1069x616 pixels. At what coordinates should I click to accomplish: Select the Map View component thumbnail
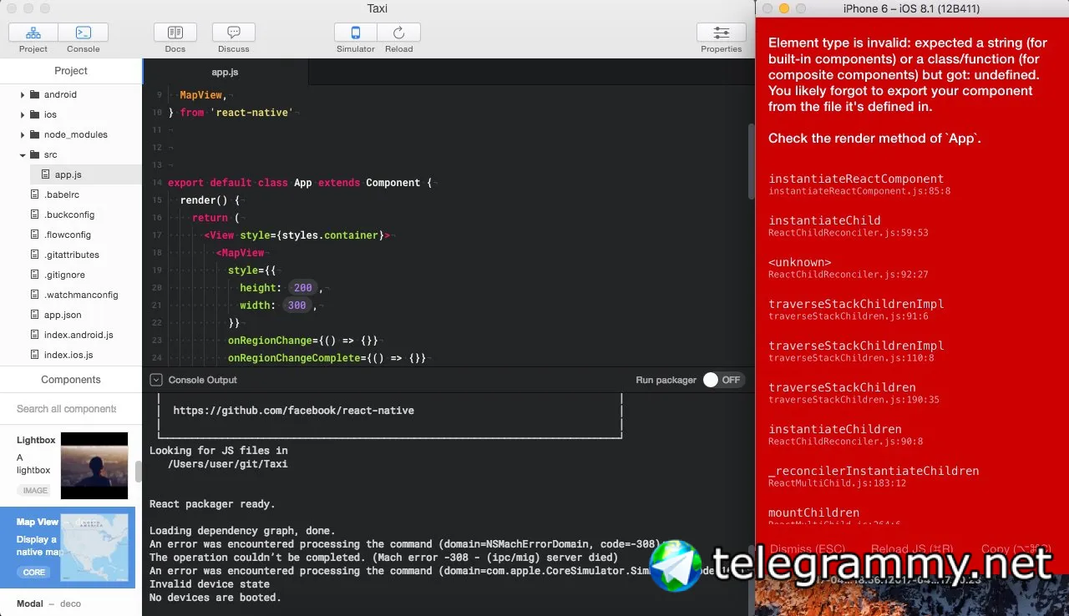[94, 547]
